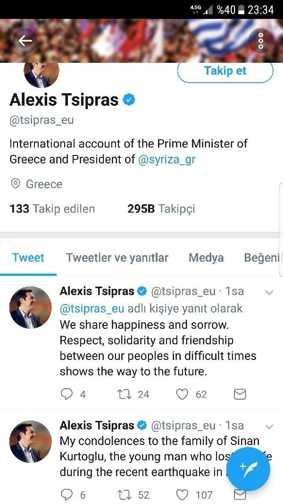Click the verified badge beside Alexis Tsipras
Viewport: 283px width, 504px height.
point(128,99)
